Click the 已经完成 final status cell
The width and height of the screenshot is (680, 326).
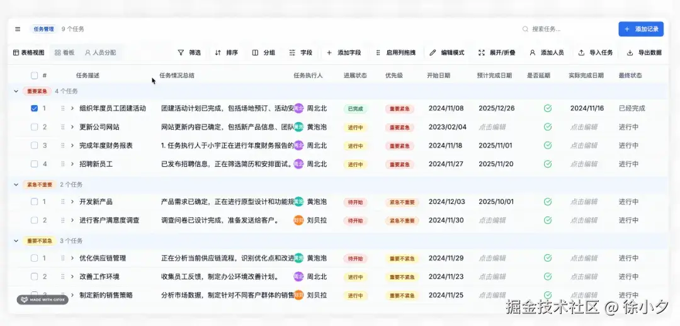click(632, 108)
